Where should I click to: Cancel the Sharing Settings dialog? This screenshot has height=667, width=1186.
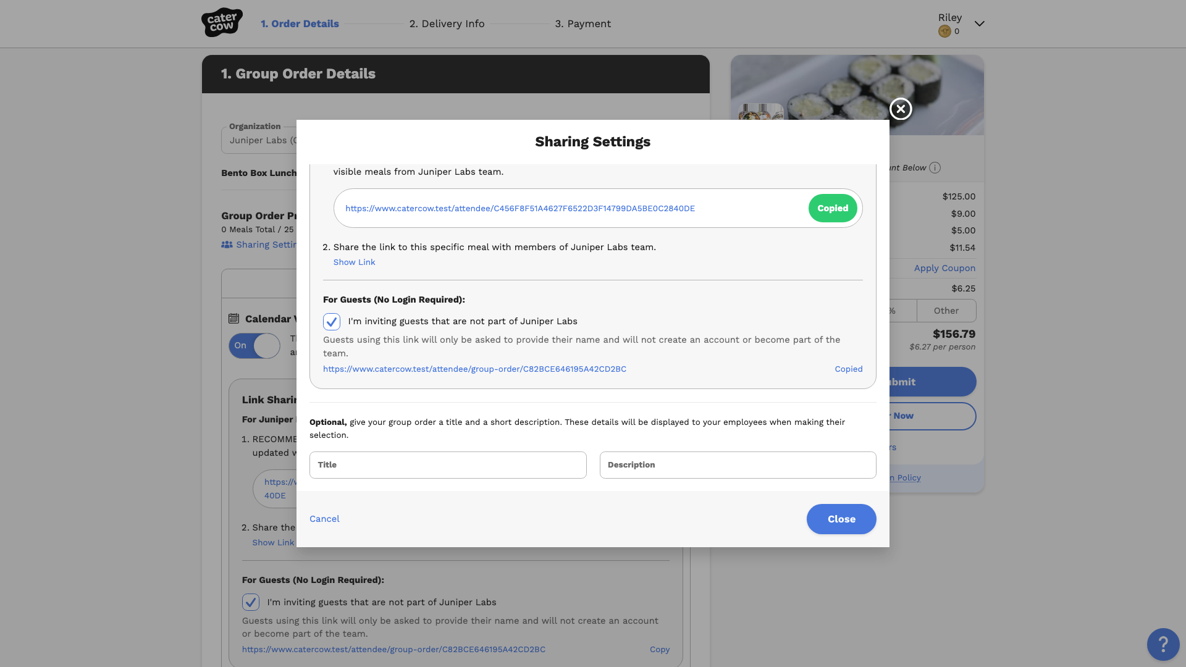pyautogui.click(x=324, y=519)
